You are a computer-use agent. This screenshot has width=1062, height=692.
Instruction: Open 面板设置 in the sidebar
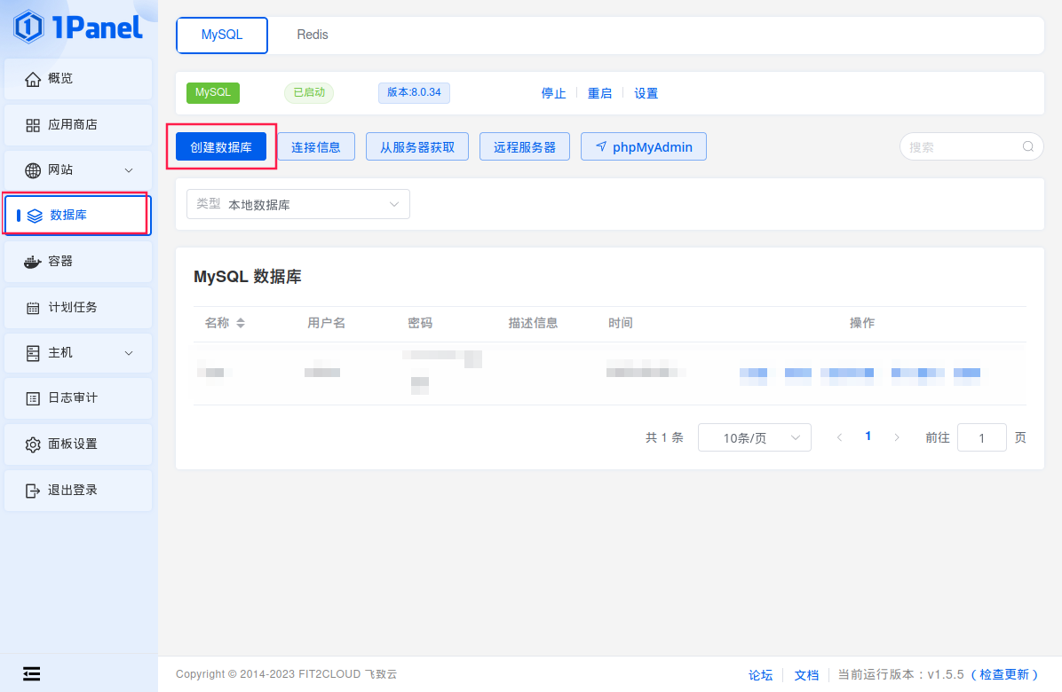tap(78, 444)
